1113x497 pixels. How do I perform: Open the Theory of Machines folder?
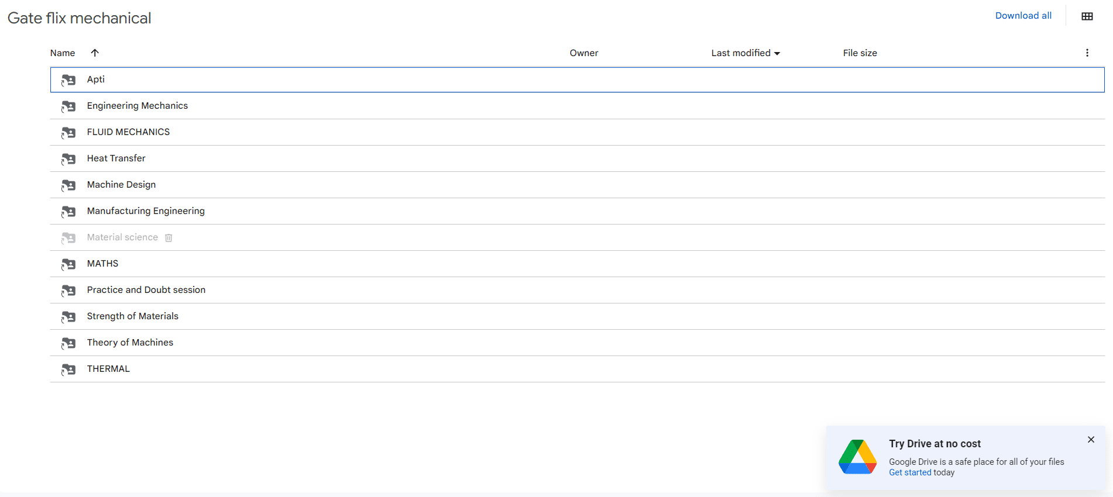point(130,343)
